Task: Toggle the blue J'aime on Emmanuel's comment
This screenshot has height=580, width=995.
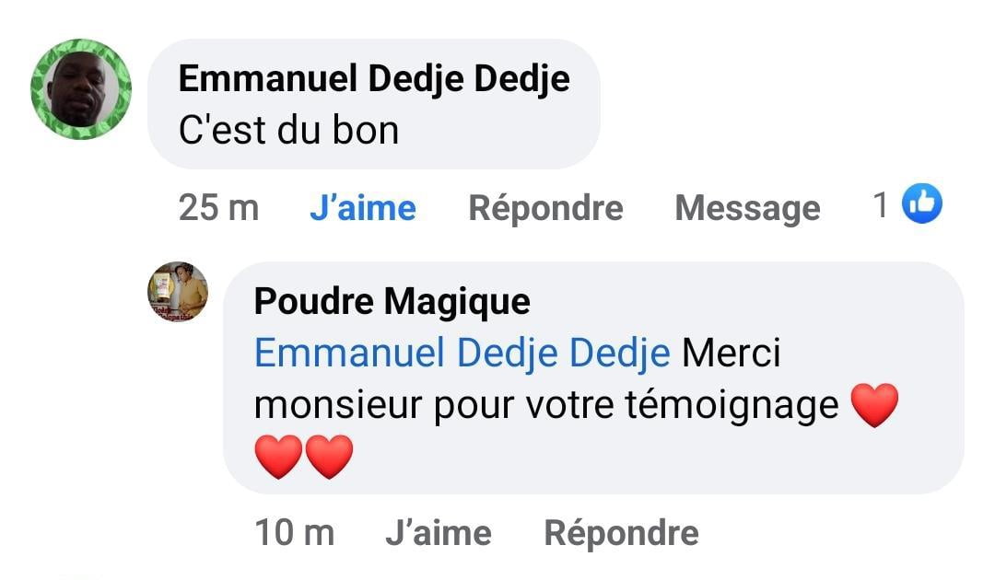Action: point(362,208)
